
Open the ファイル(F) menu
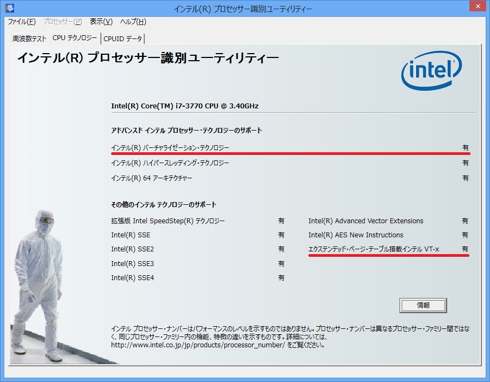(x=22, y=22)
